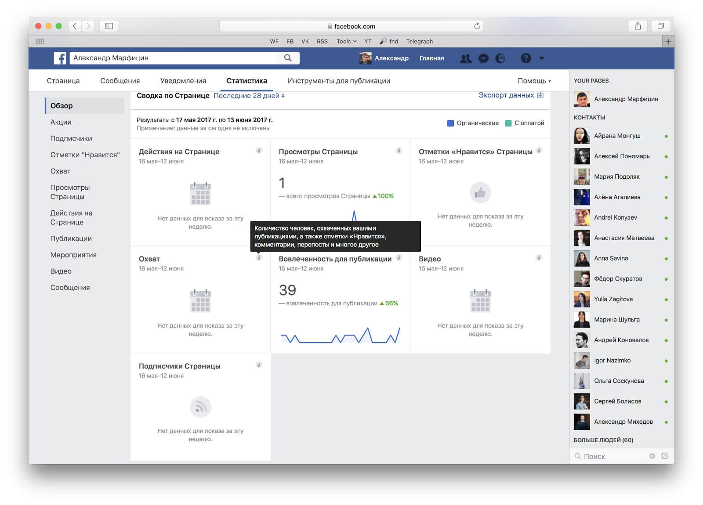Open FB bookmark in favorites bar
The width and height of the screenshot is (703, 505).
click(290, 41)
